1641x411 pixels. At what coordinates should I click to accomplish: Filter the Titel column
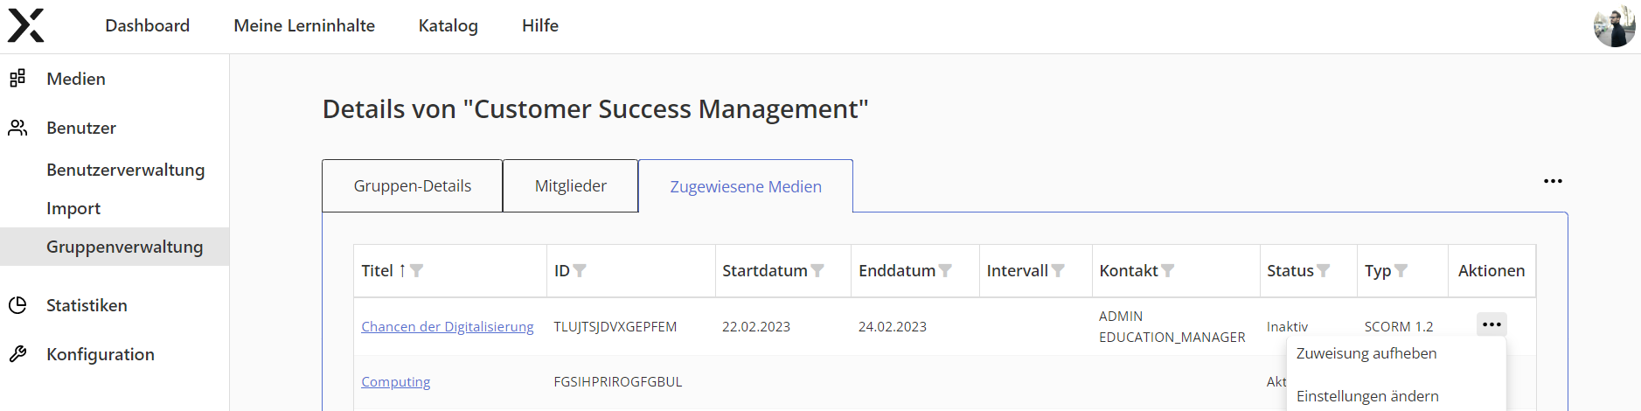(417, 271)
